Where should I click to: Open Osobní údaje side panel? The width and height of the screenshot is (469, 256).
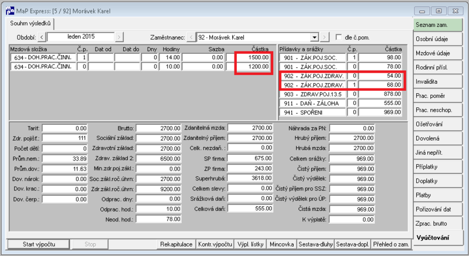(x=437, y=39)
